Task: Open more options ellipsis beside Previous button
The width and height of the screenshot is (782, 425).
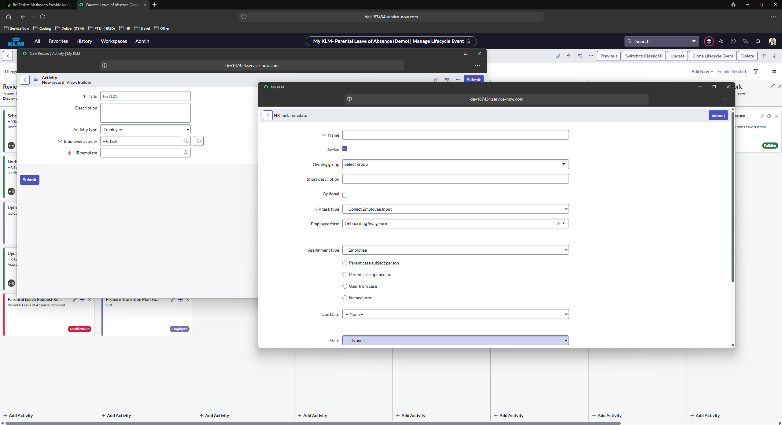Action: 591,56
